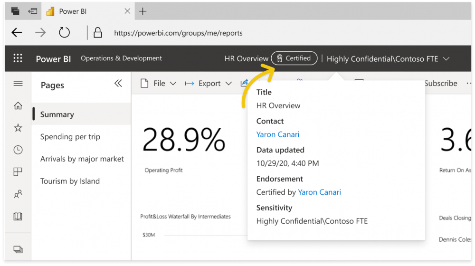Click Yaron Canari link under Contact
Screen dimensions: 475x266
pos(278,134)
